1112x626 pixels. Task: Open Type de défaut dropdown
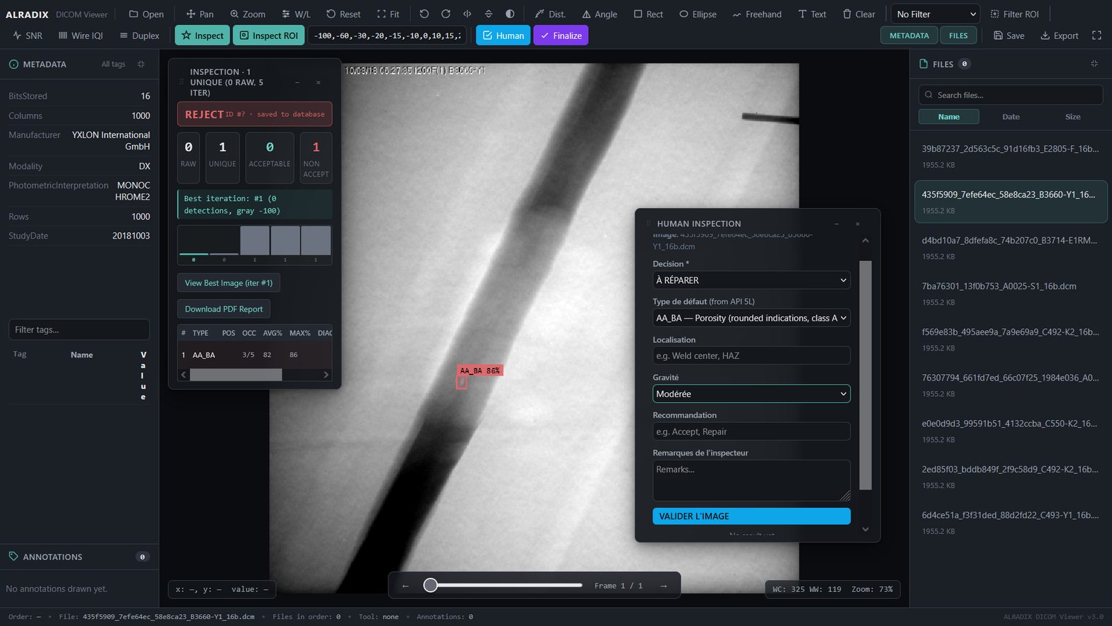(x=751, y=318)
